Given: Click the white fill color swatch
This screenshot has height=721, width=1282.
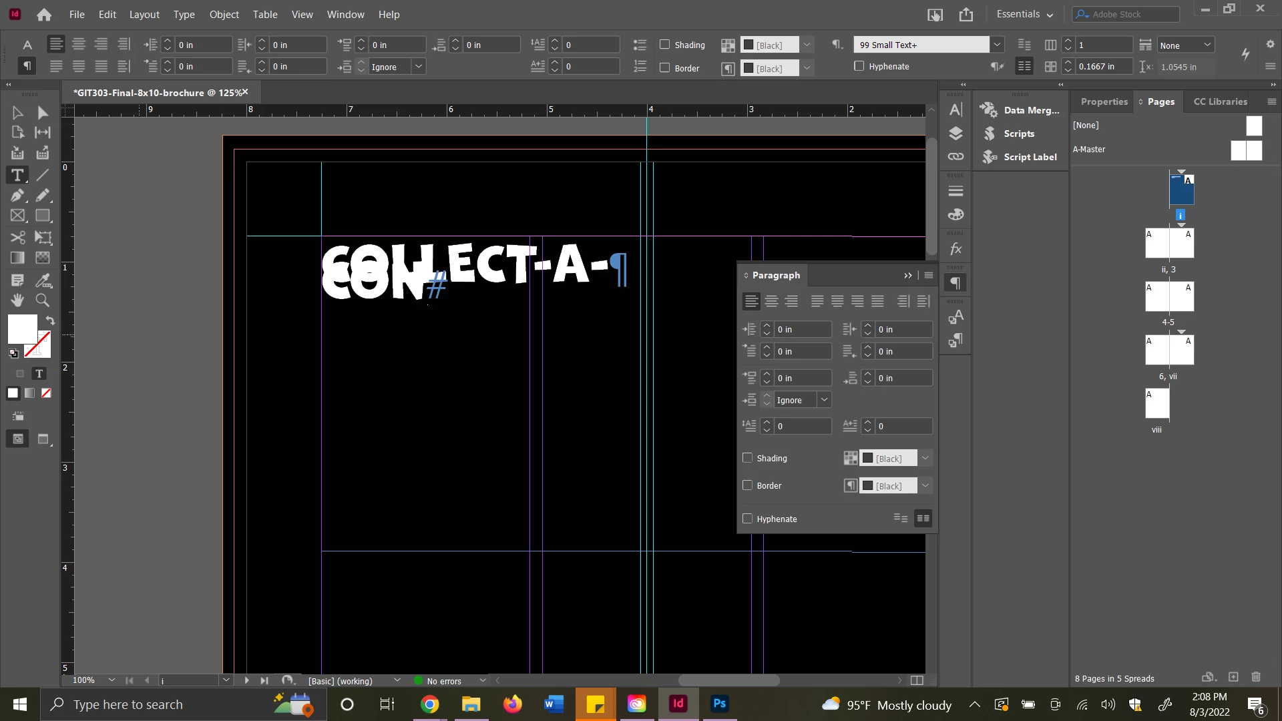Looking at the screenshot, I should click(x=22, y=328).
